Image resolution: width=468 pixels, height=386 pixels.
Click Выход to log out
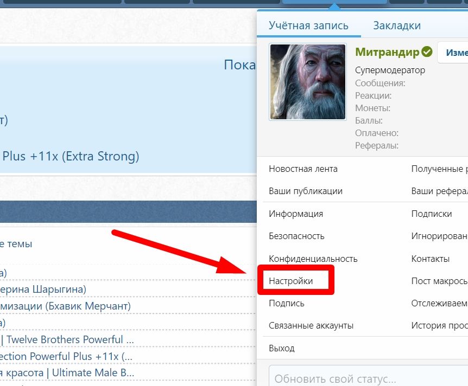pos(281,348)
